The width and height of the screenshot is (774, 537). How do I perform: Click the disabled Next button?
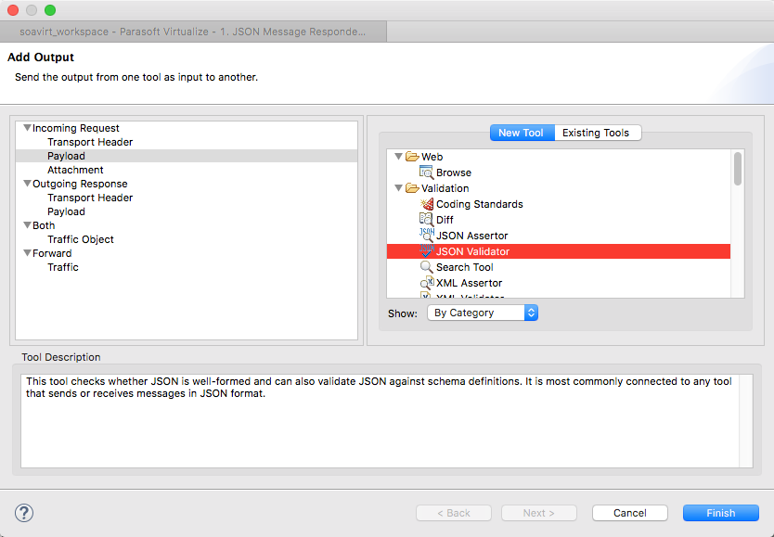click(x=539, y=513)
